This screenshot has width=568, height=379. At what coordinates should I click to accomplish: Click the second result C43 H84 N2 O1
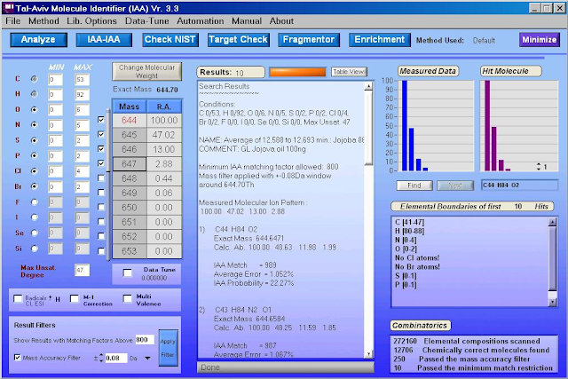click(x=243, y=310)
